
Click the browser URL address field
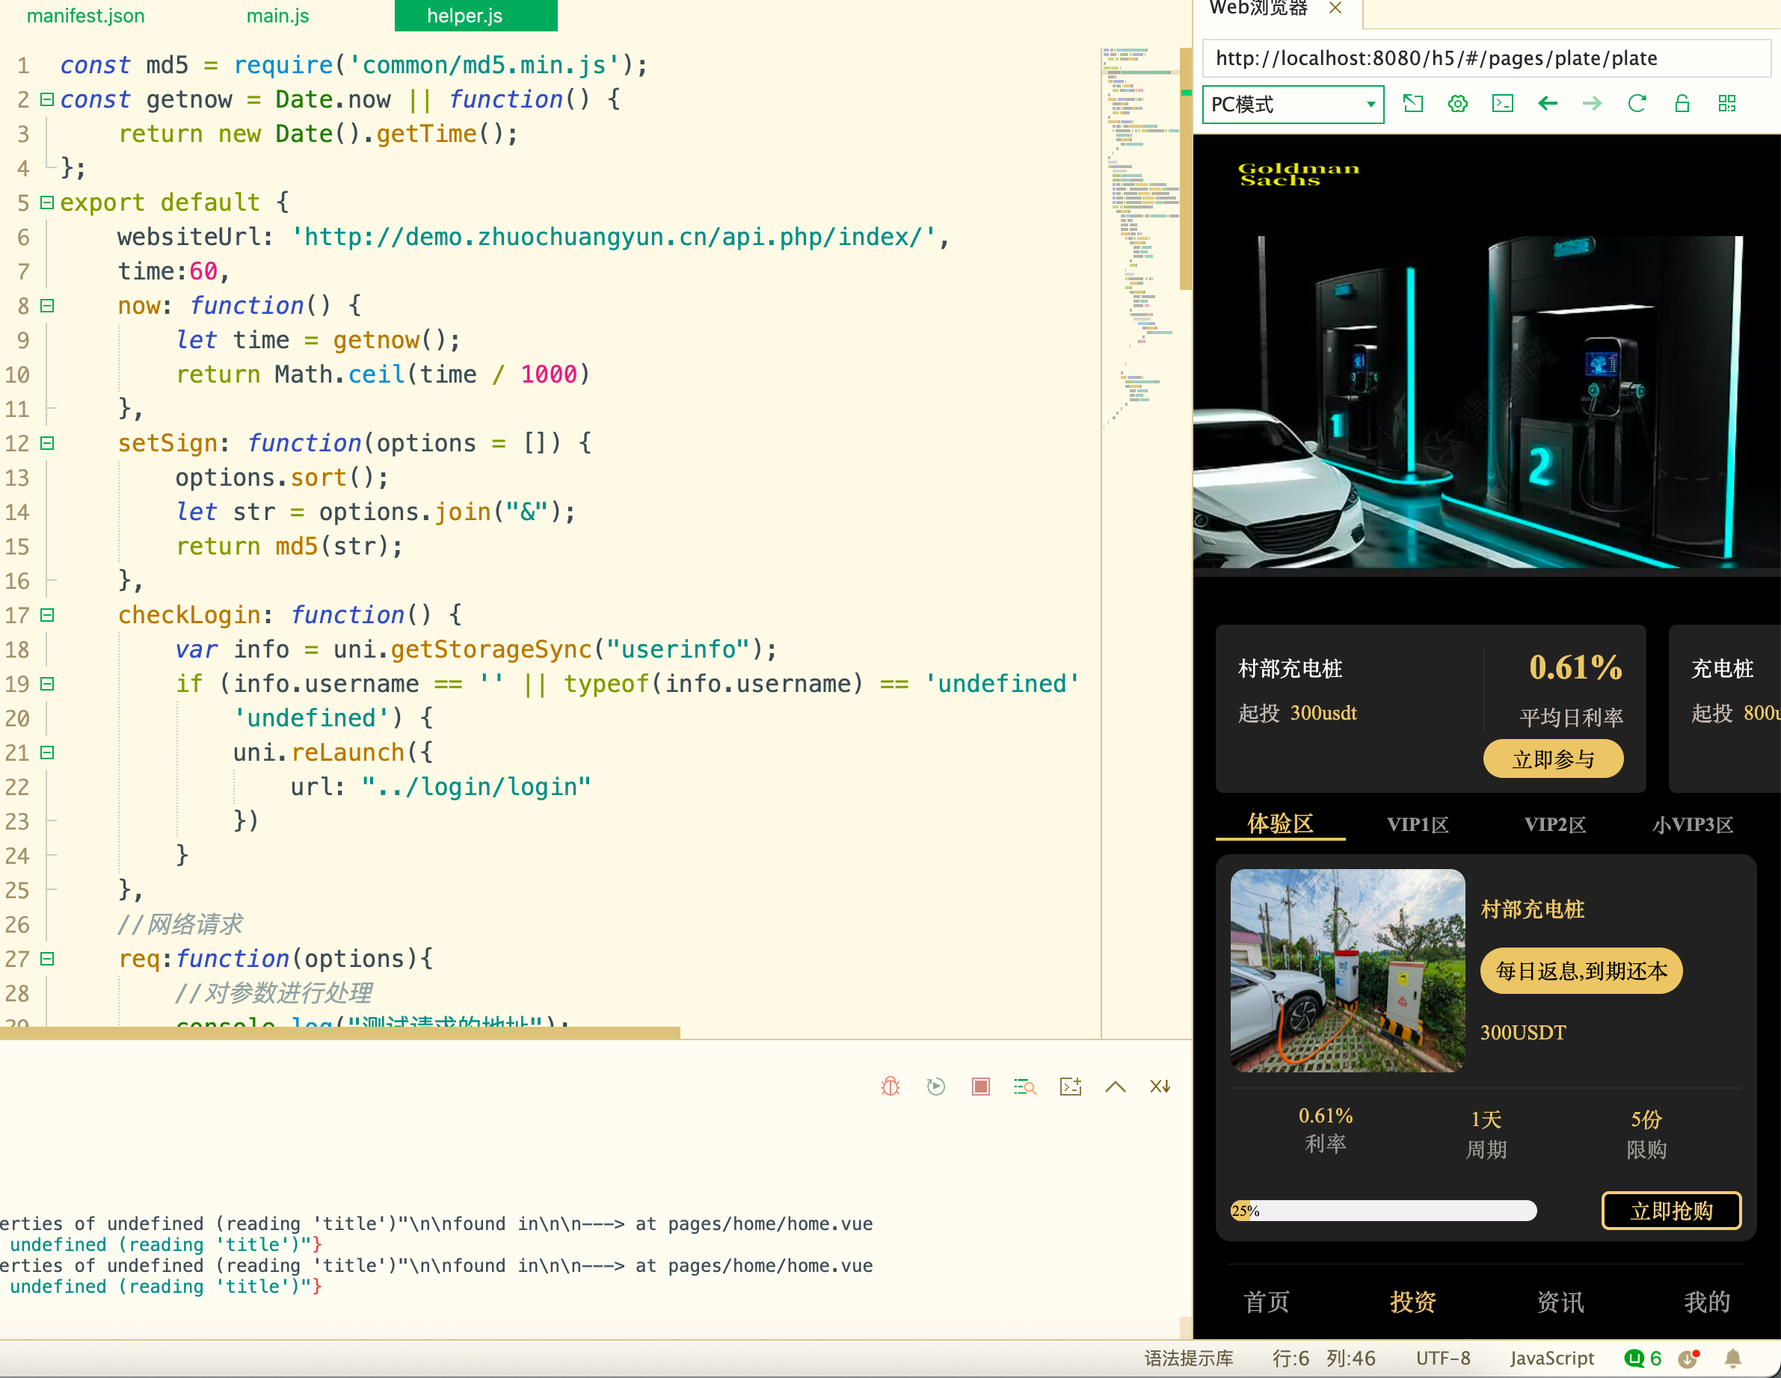[1484, 59]
